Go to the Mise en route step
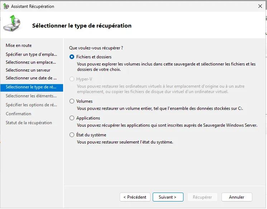The width and height of the screenshot is (267, 209). tap(19, 45)
